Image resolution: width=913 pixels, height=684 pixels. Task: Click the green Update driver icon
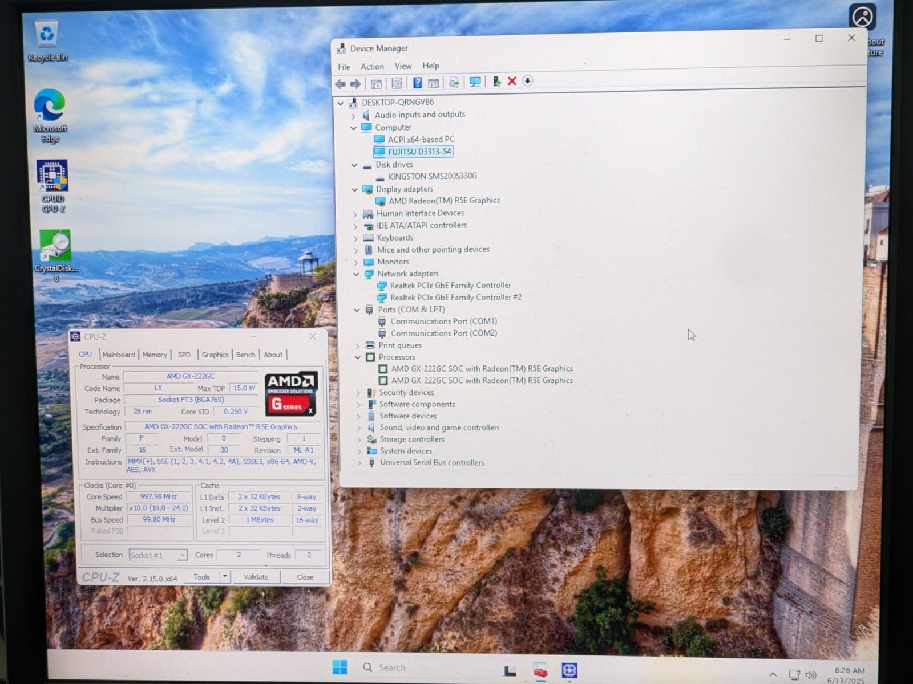tap(496, 82)
